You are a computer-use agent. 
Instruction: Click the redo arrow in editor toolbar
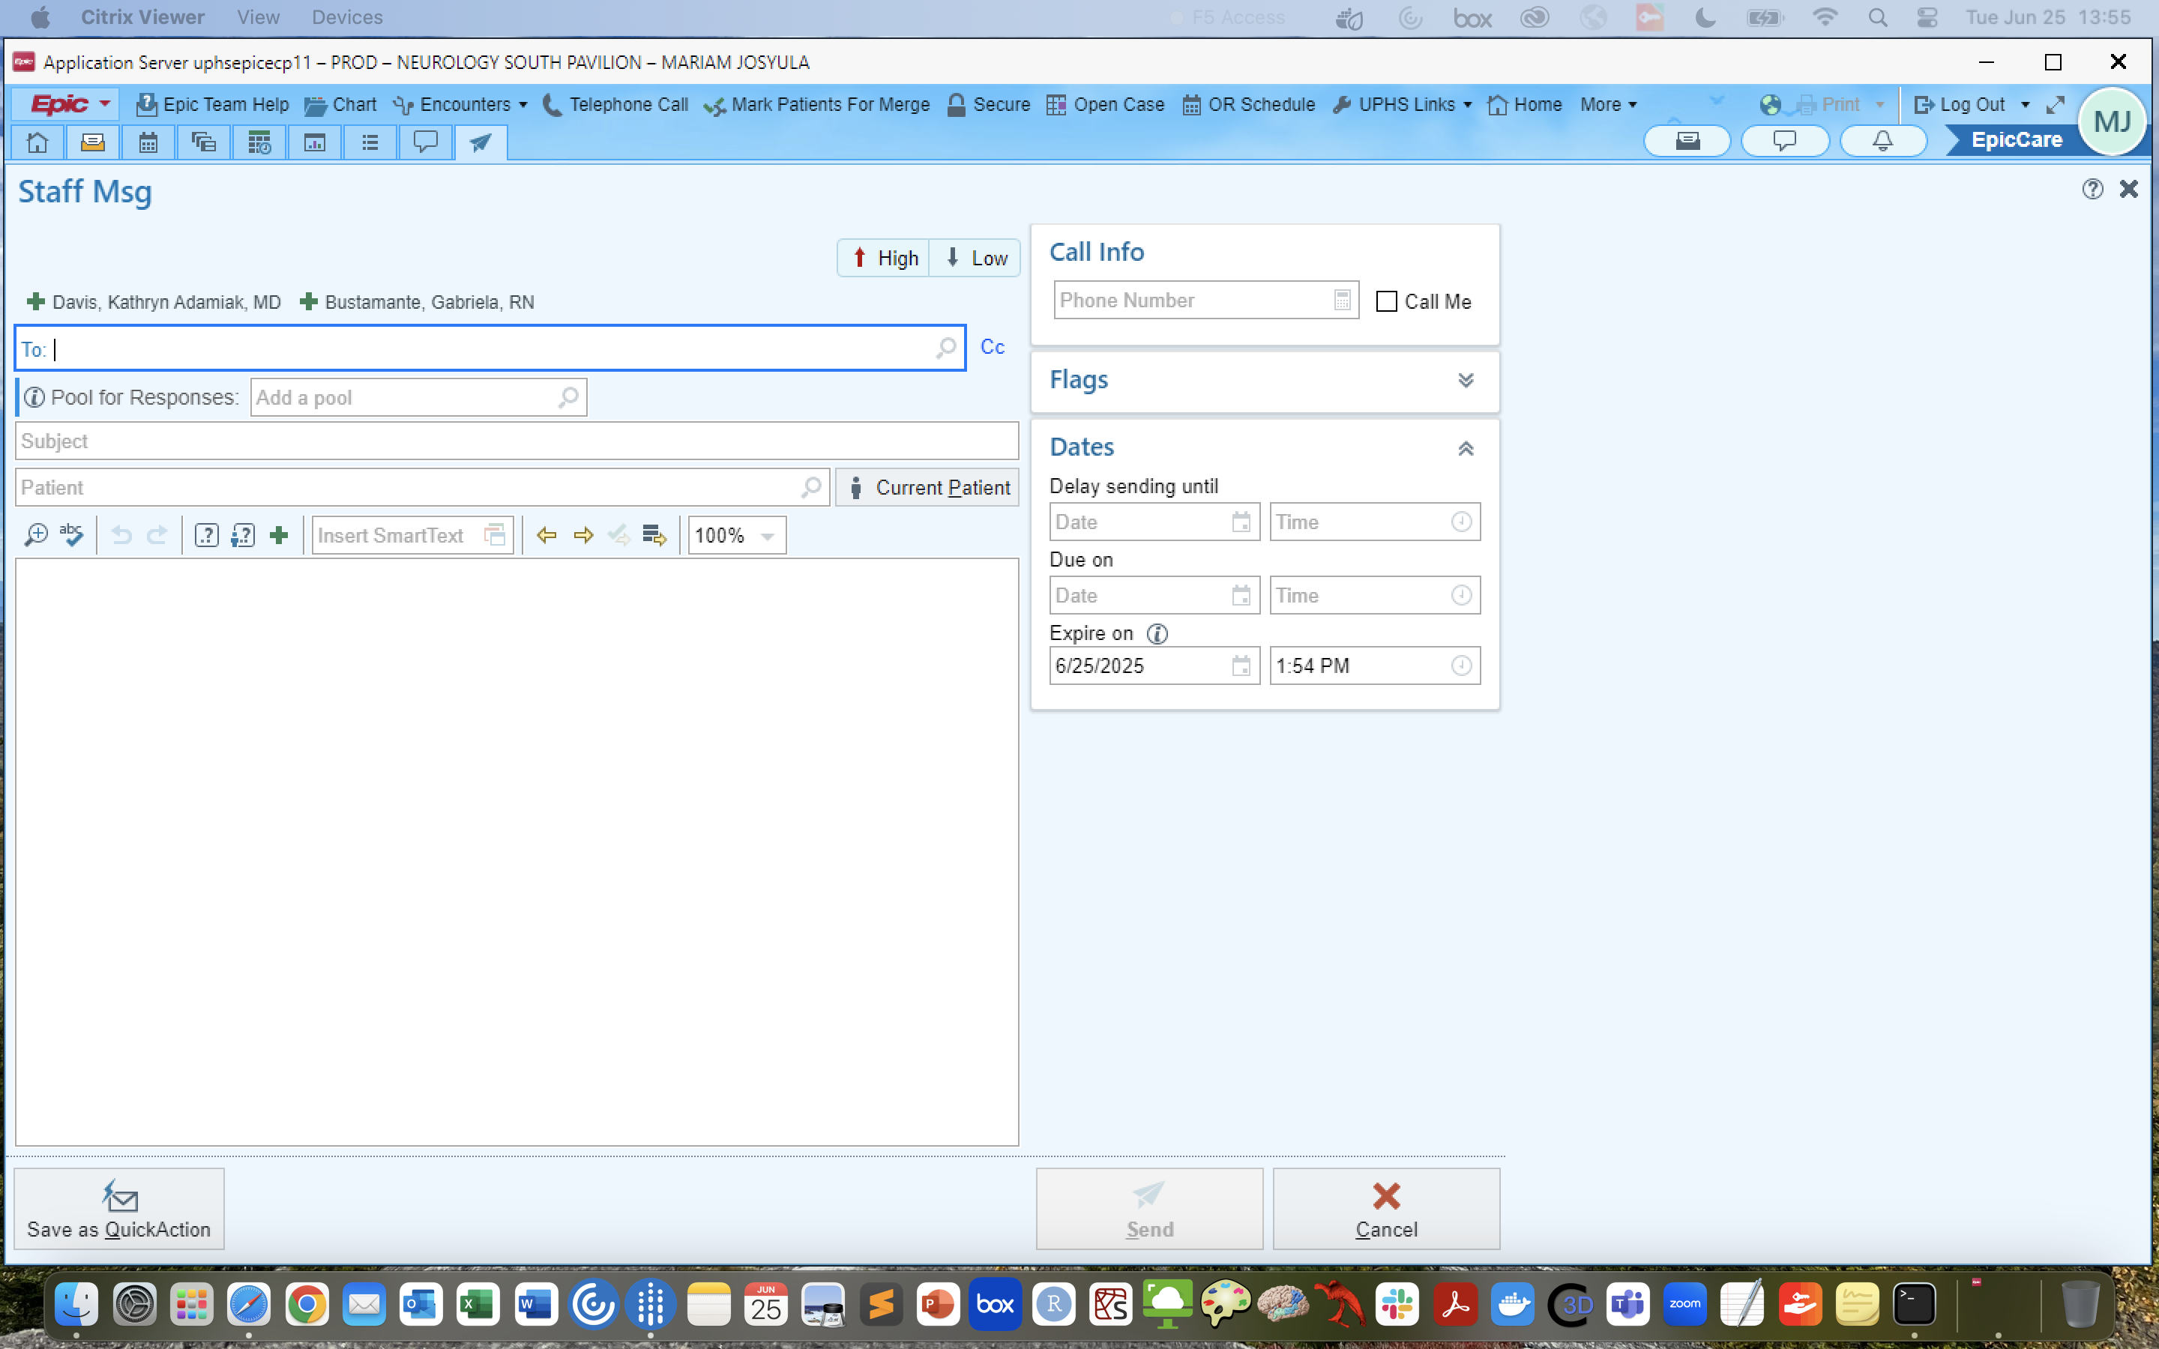click(157, 535)
